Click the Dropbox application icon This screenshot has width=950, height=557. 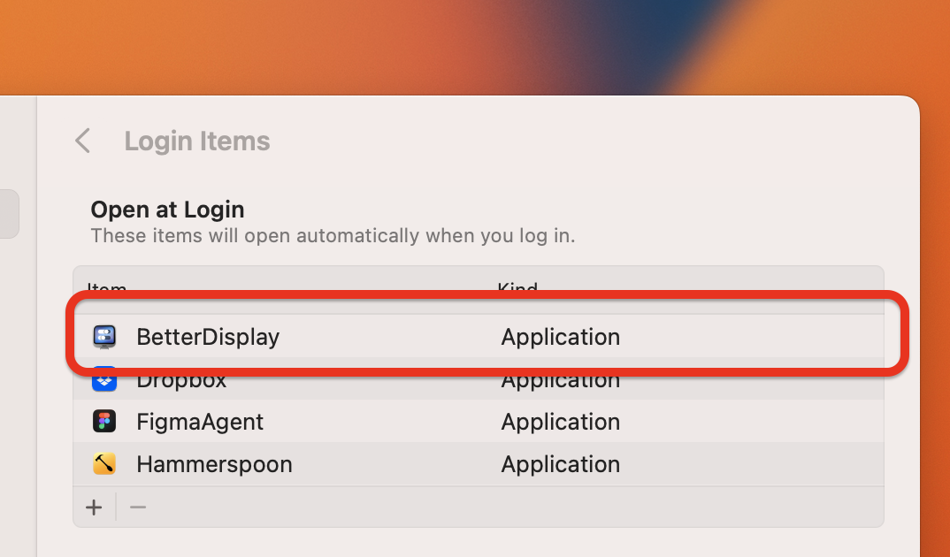pyautogui.click(x=104, y=379)
